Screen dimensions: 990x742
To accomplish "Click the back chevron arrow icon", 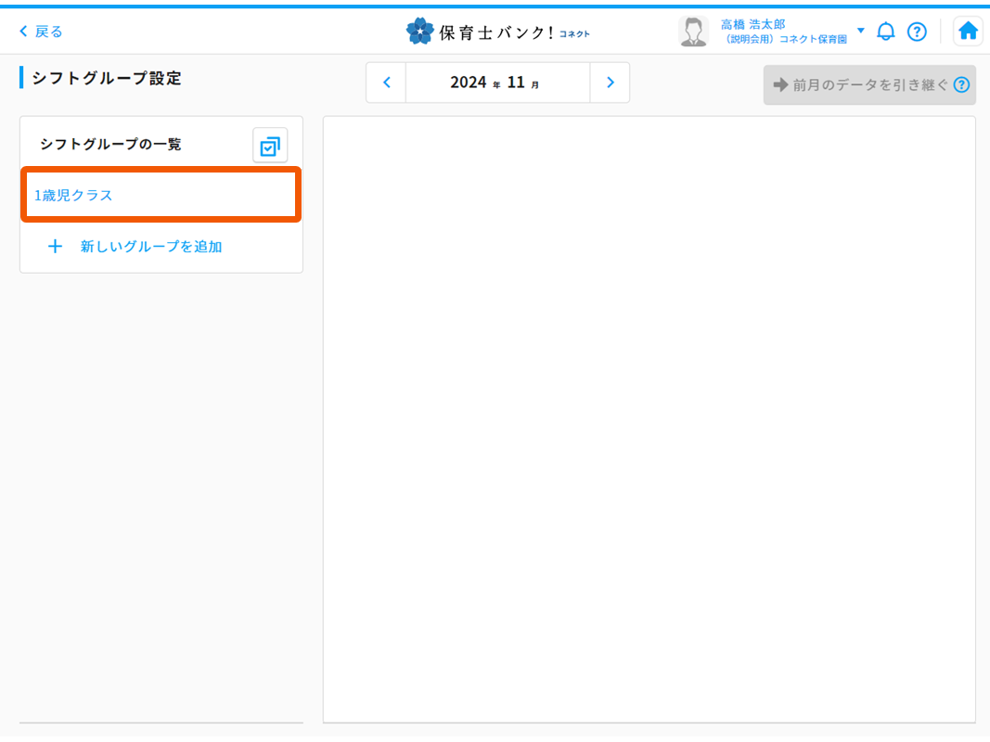I will point(24,32).
